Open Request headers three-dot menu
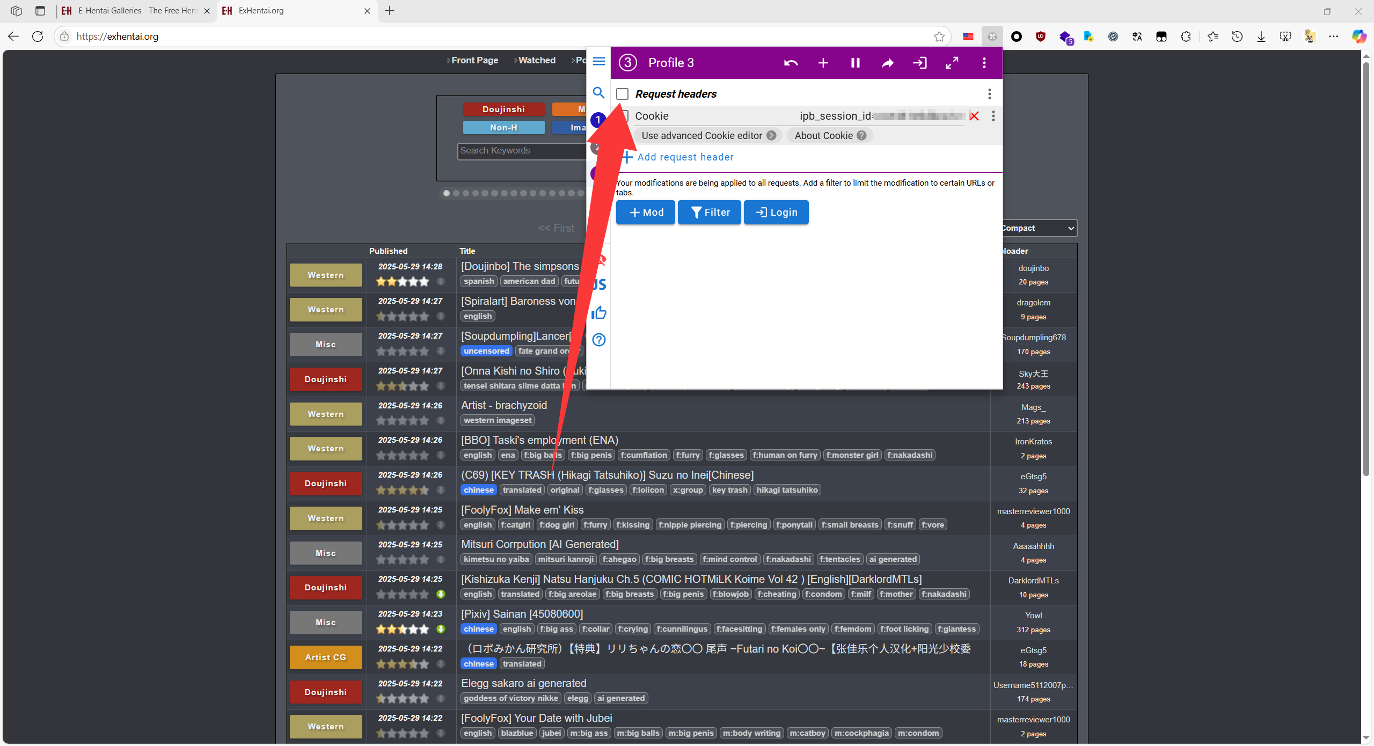This screenshot has height=746, width=1374. pos(989,94)
